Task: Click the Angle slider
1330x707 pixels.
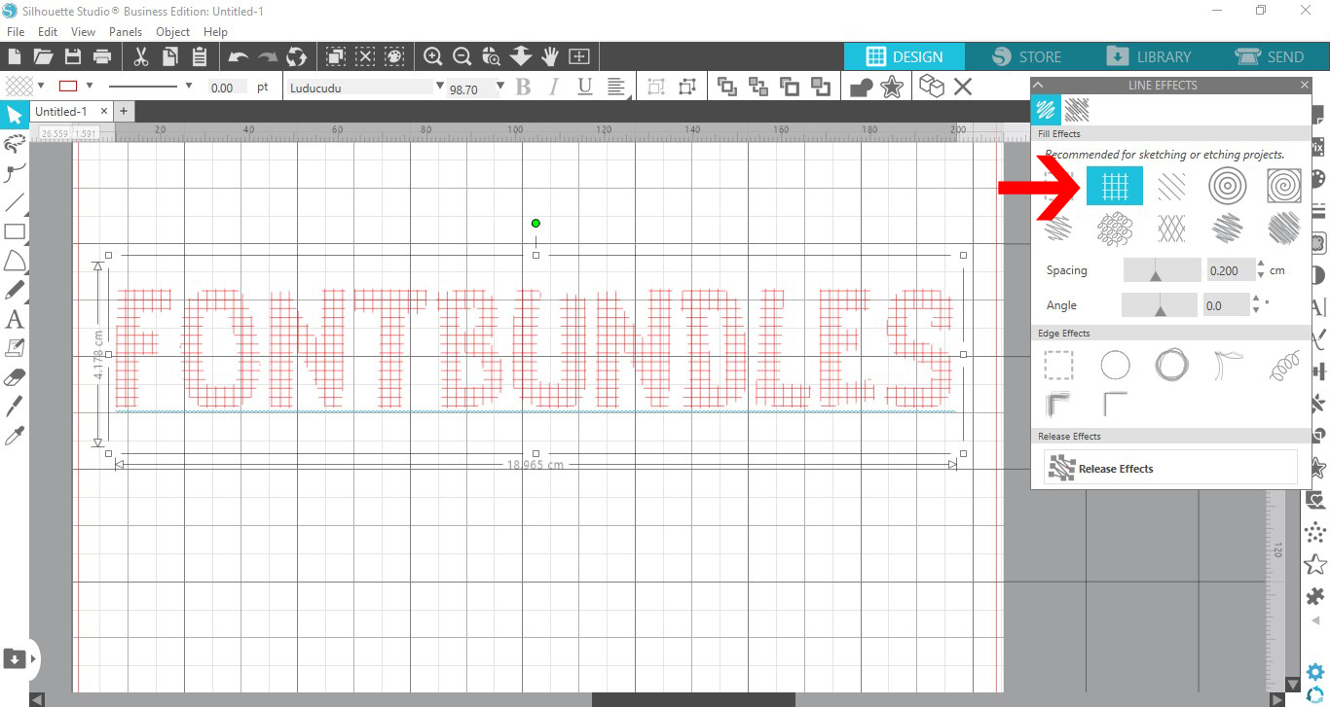Action: click(1160, 305)
